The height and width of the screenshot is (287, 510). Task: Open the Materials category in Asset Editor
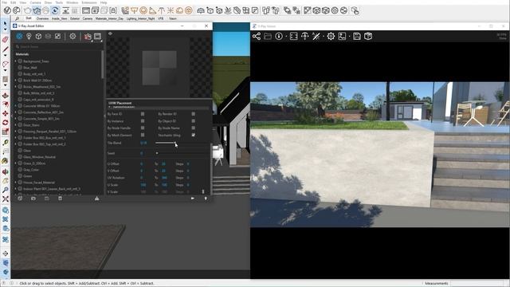(19, 36)
